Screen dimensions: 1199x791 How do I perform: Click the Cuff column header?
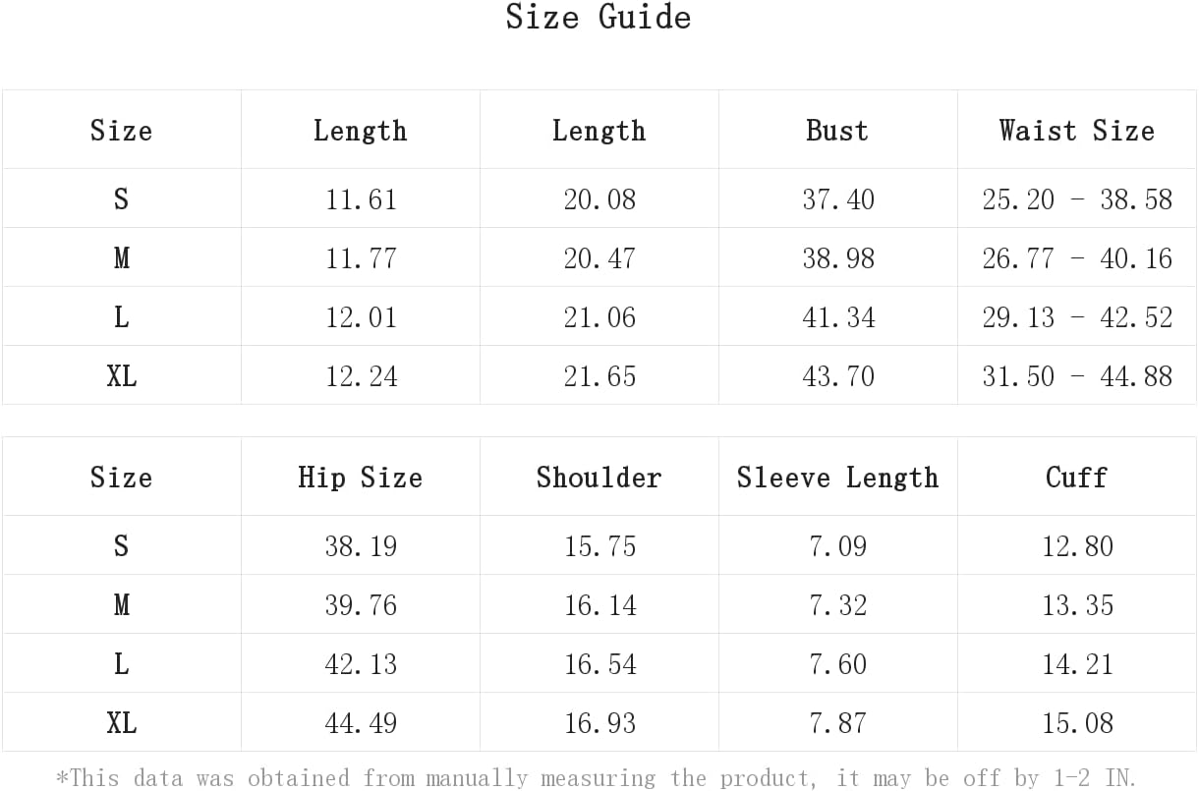tap(1077, 478)
